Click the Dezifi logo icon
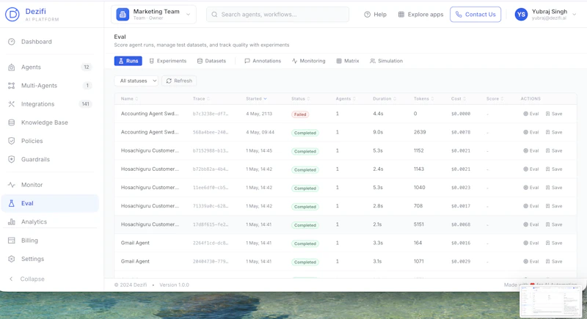Viewport: 587px width, 319px height. 12,14
